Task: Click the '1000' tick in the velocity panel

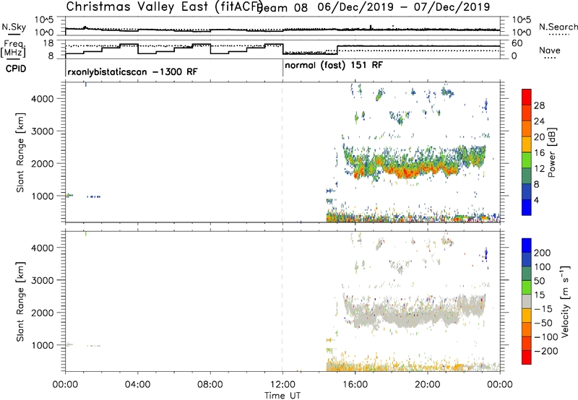Action: pos(43,345)
